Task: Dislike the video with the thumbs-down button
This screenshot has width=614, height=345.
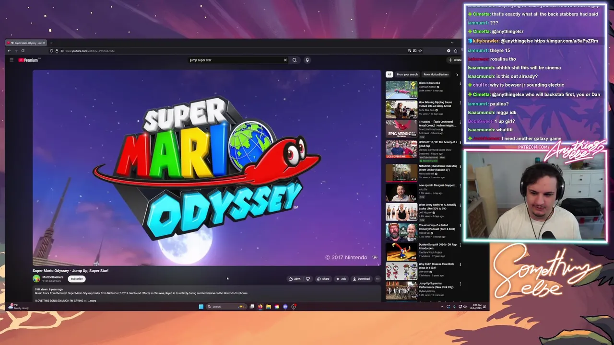Action: (307, 279)
